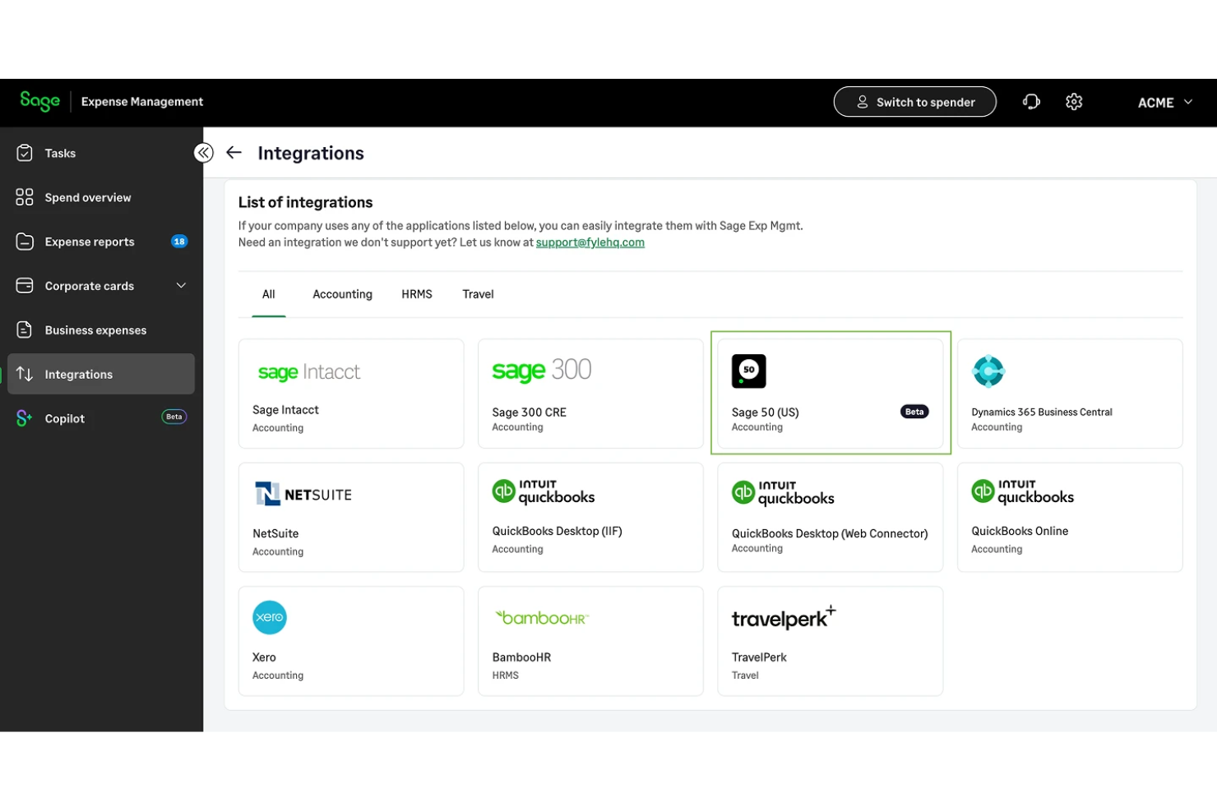
Task: Click the Business expenses sidebar icon
Action: coord(25,329)
